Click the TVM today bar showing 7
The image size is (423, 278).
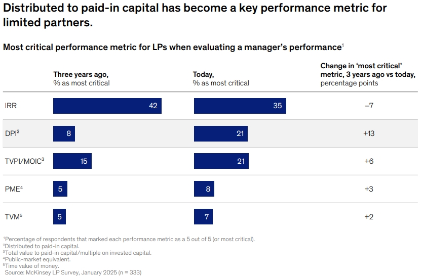(202, 217)
